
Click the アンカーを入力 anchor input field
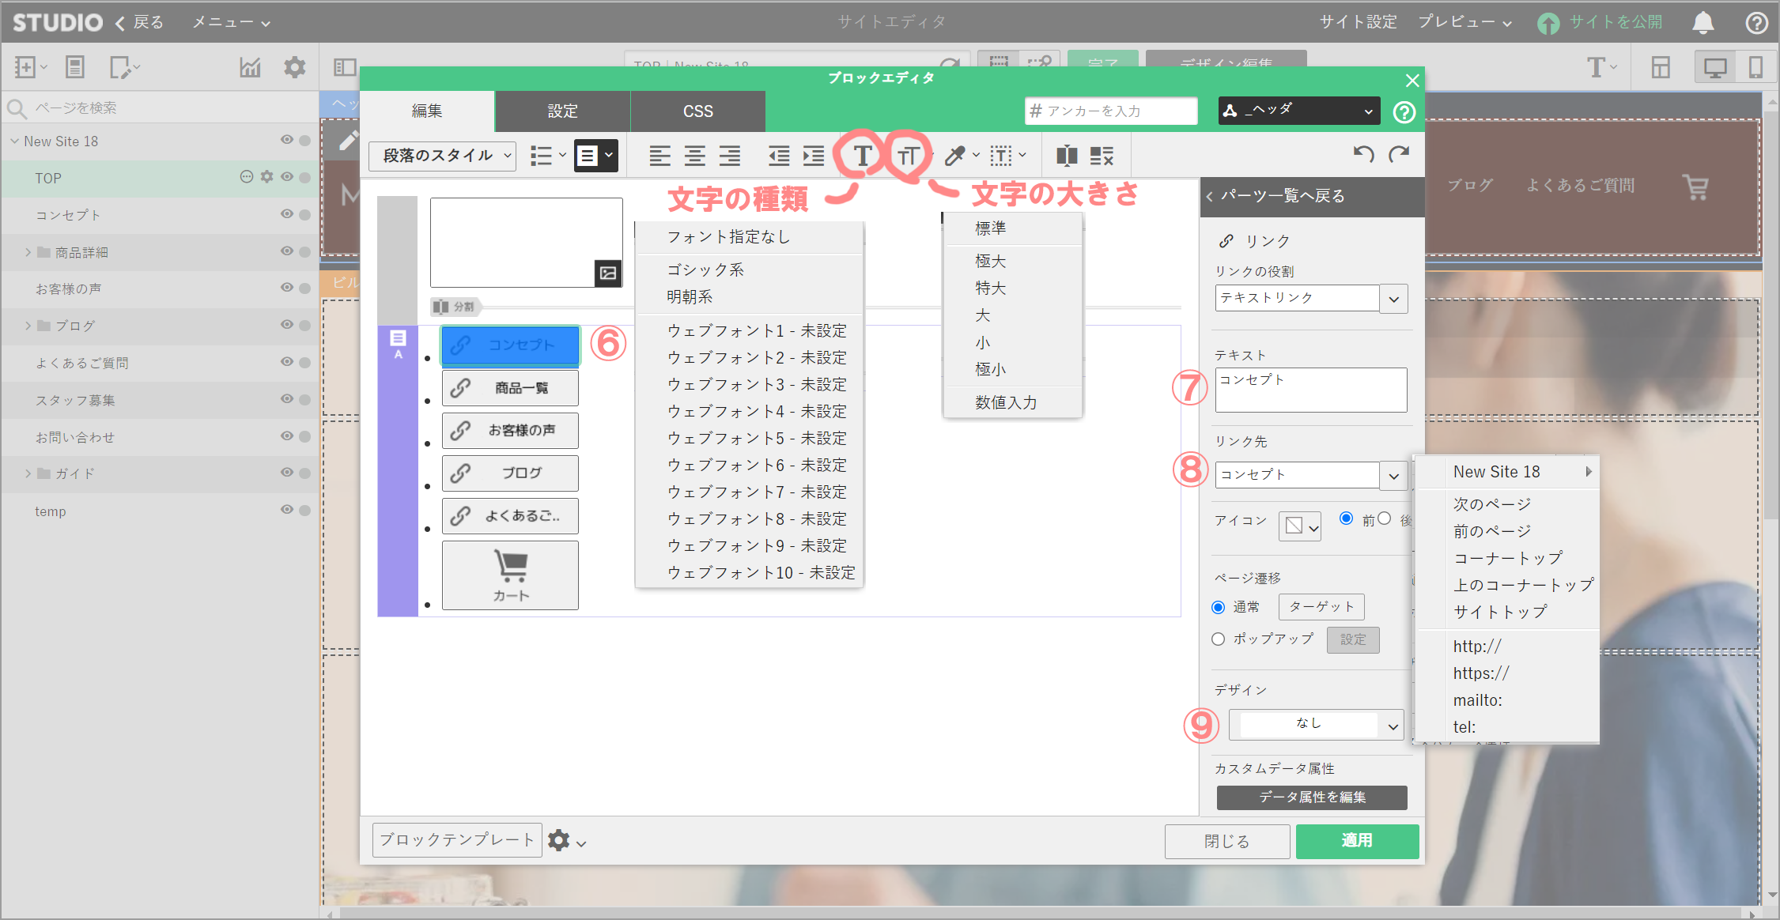pos(1111,111)
